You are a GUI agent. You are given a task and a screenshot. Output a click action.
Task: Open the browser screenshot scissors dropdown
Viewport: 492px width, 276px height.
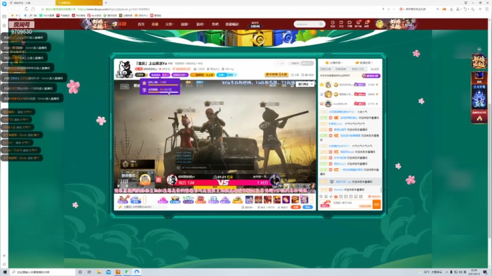click(x=459, y=9)
